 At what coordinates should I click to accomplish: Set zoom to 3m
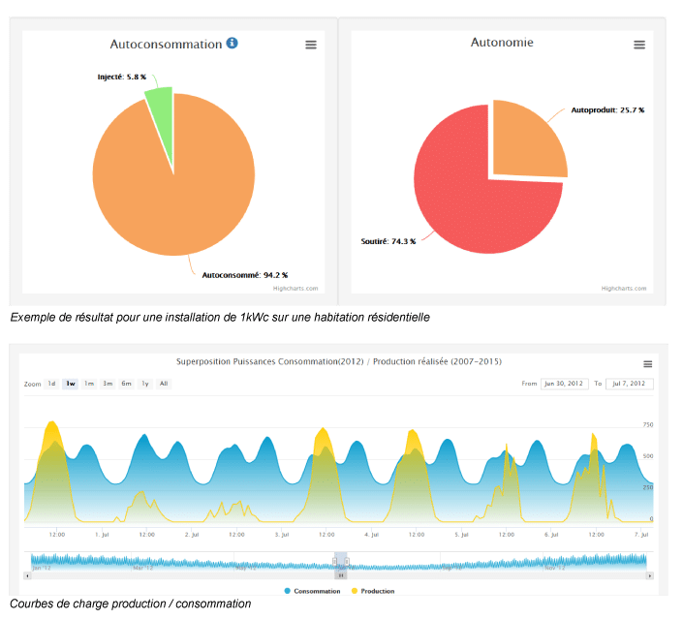click(108, 384)
